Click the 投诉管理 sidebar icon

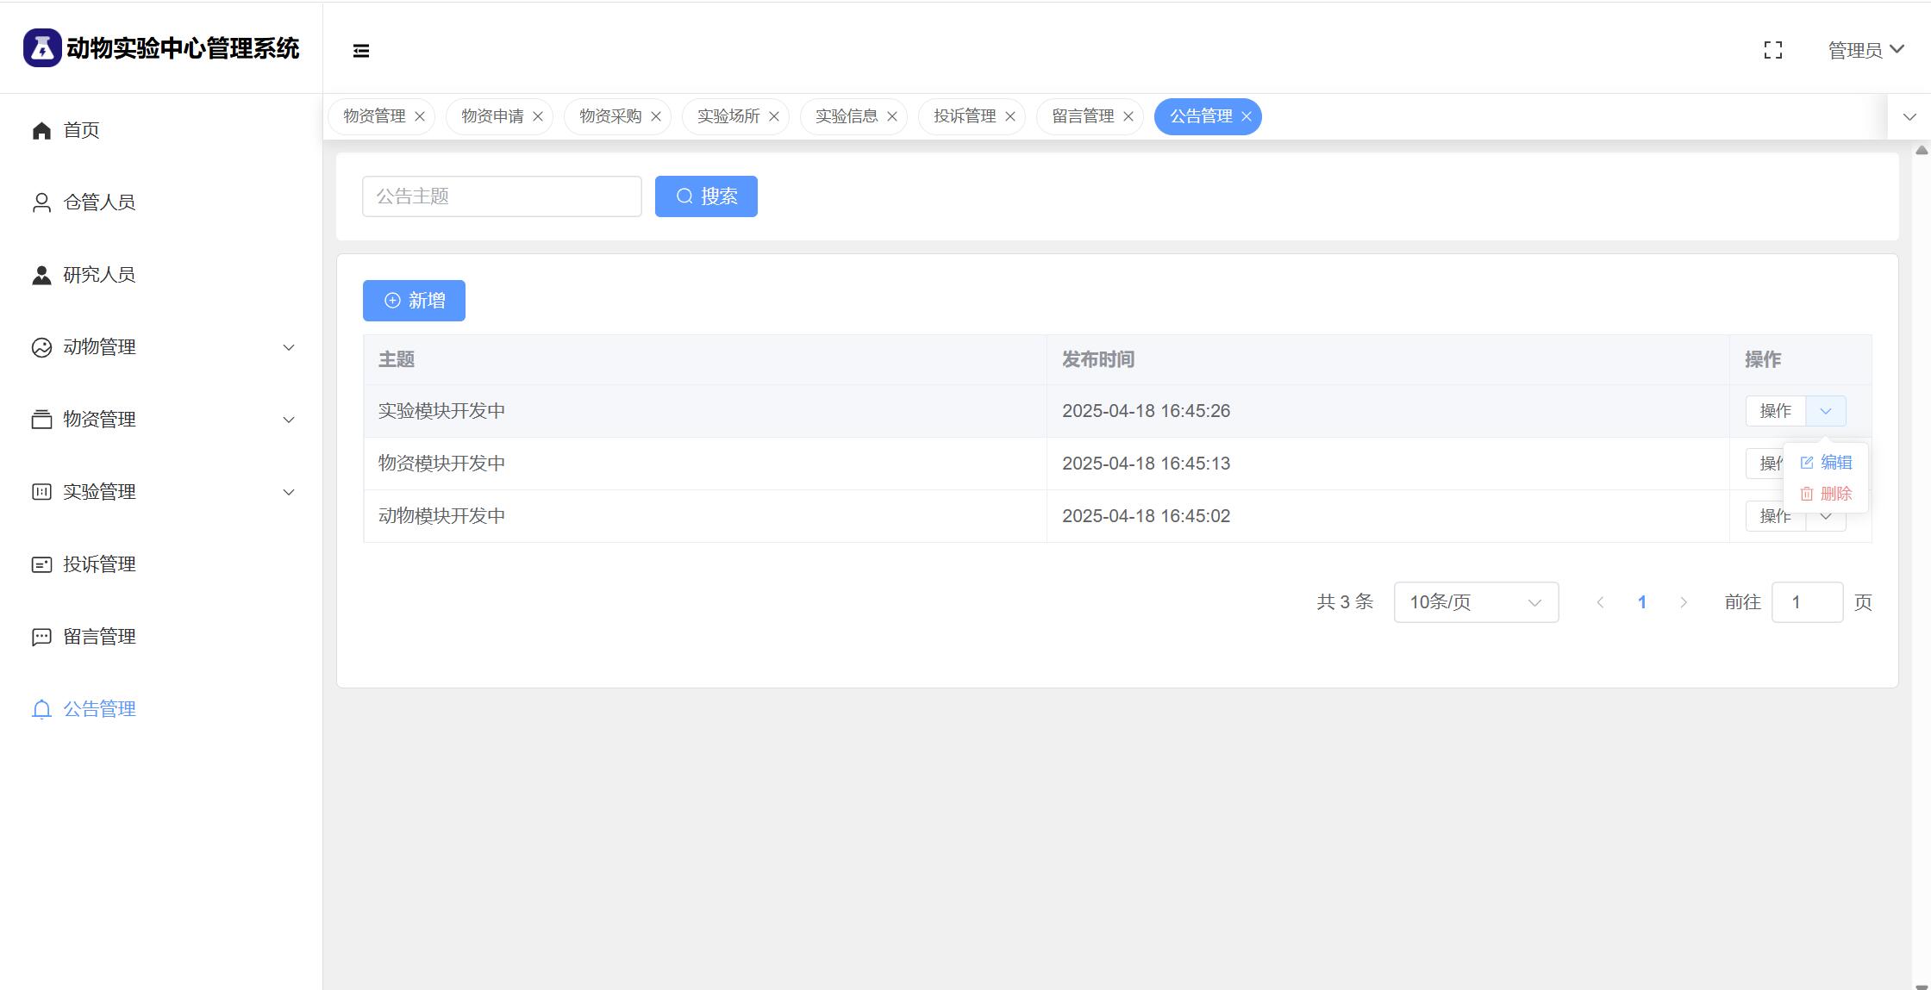(x=41, y=564)
